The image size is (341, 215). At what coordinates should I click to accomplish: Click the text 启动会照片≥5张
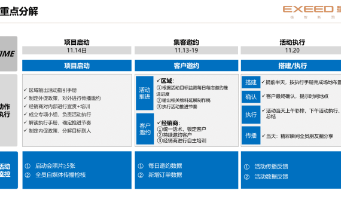point(55,166)
